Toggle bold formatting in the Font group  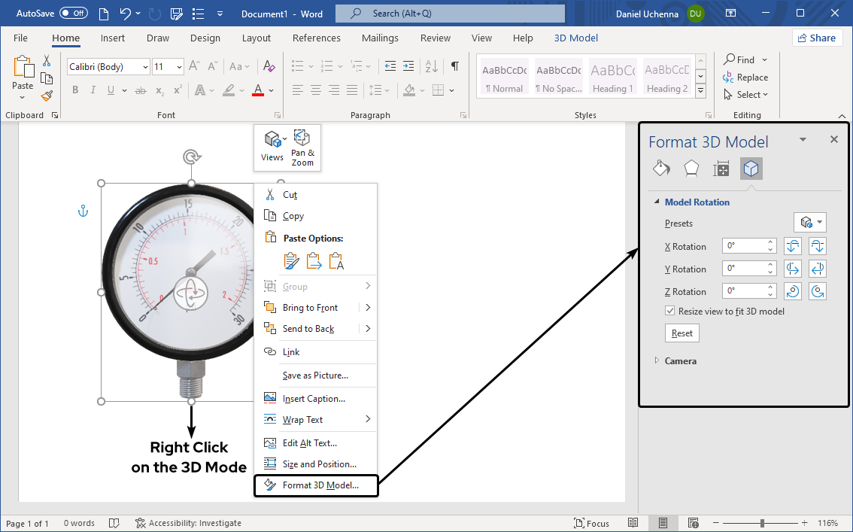coord(74,90)
